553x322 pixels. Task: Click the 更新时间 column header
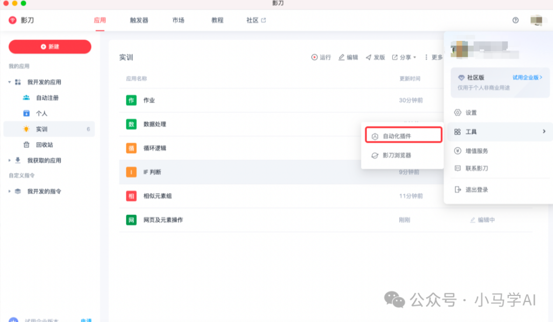pyautogui.click(x=410, y=79)
